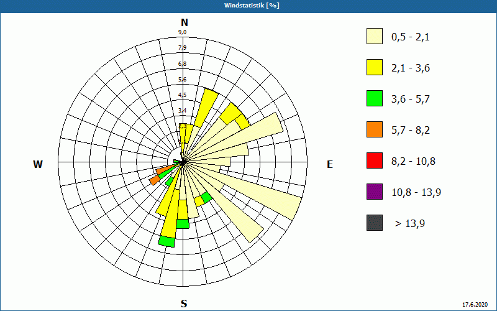The width and height of the screenshot is (497, 311).
Task: Click the green tip of the south-southwest bar
Action: [166, 241]
